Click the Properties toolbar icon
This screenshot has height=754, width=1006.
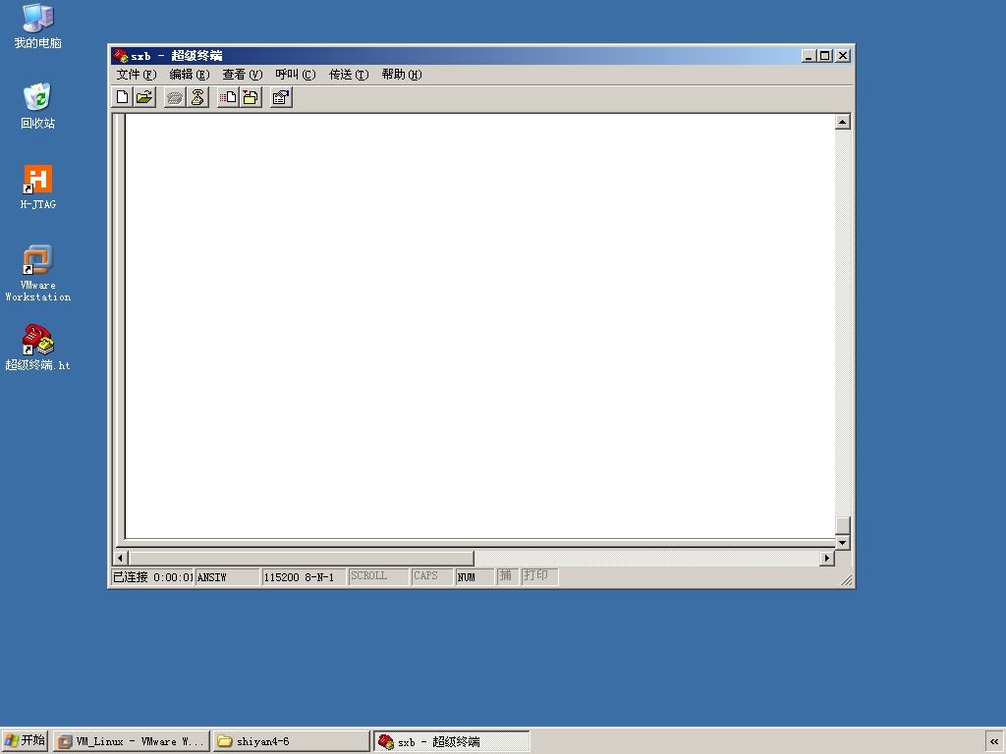(x=281, y=97)
